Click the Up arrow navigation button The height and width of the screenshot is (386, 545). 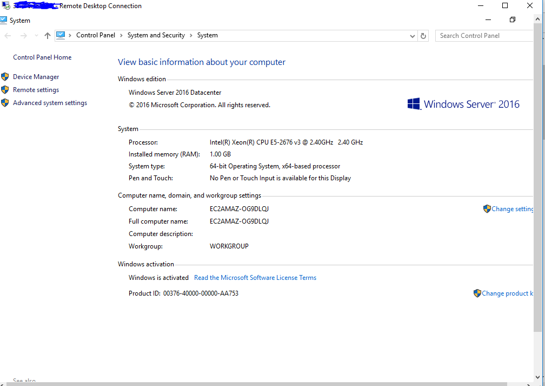(x=48, y=36)
